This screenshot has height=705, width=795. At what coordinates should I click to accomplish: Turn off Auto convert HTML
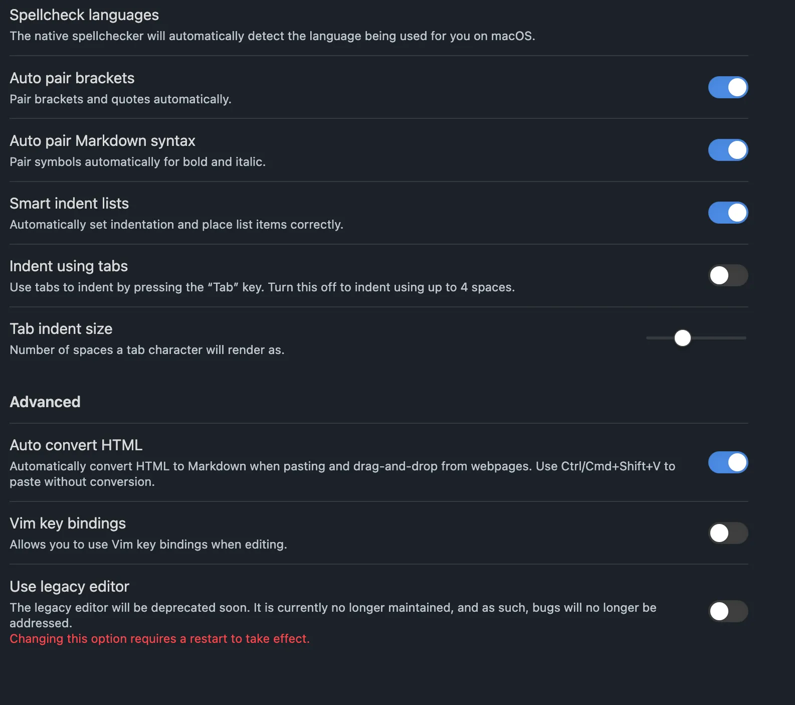coord(728,462)
